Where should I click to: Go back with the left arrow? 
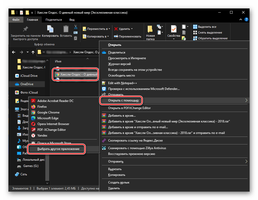pyautogui.click(x=14, y=52)
